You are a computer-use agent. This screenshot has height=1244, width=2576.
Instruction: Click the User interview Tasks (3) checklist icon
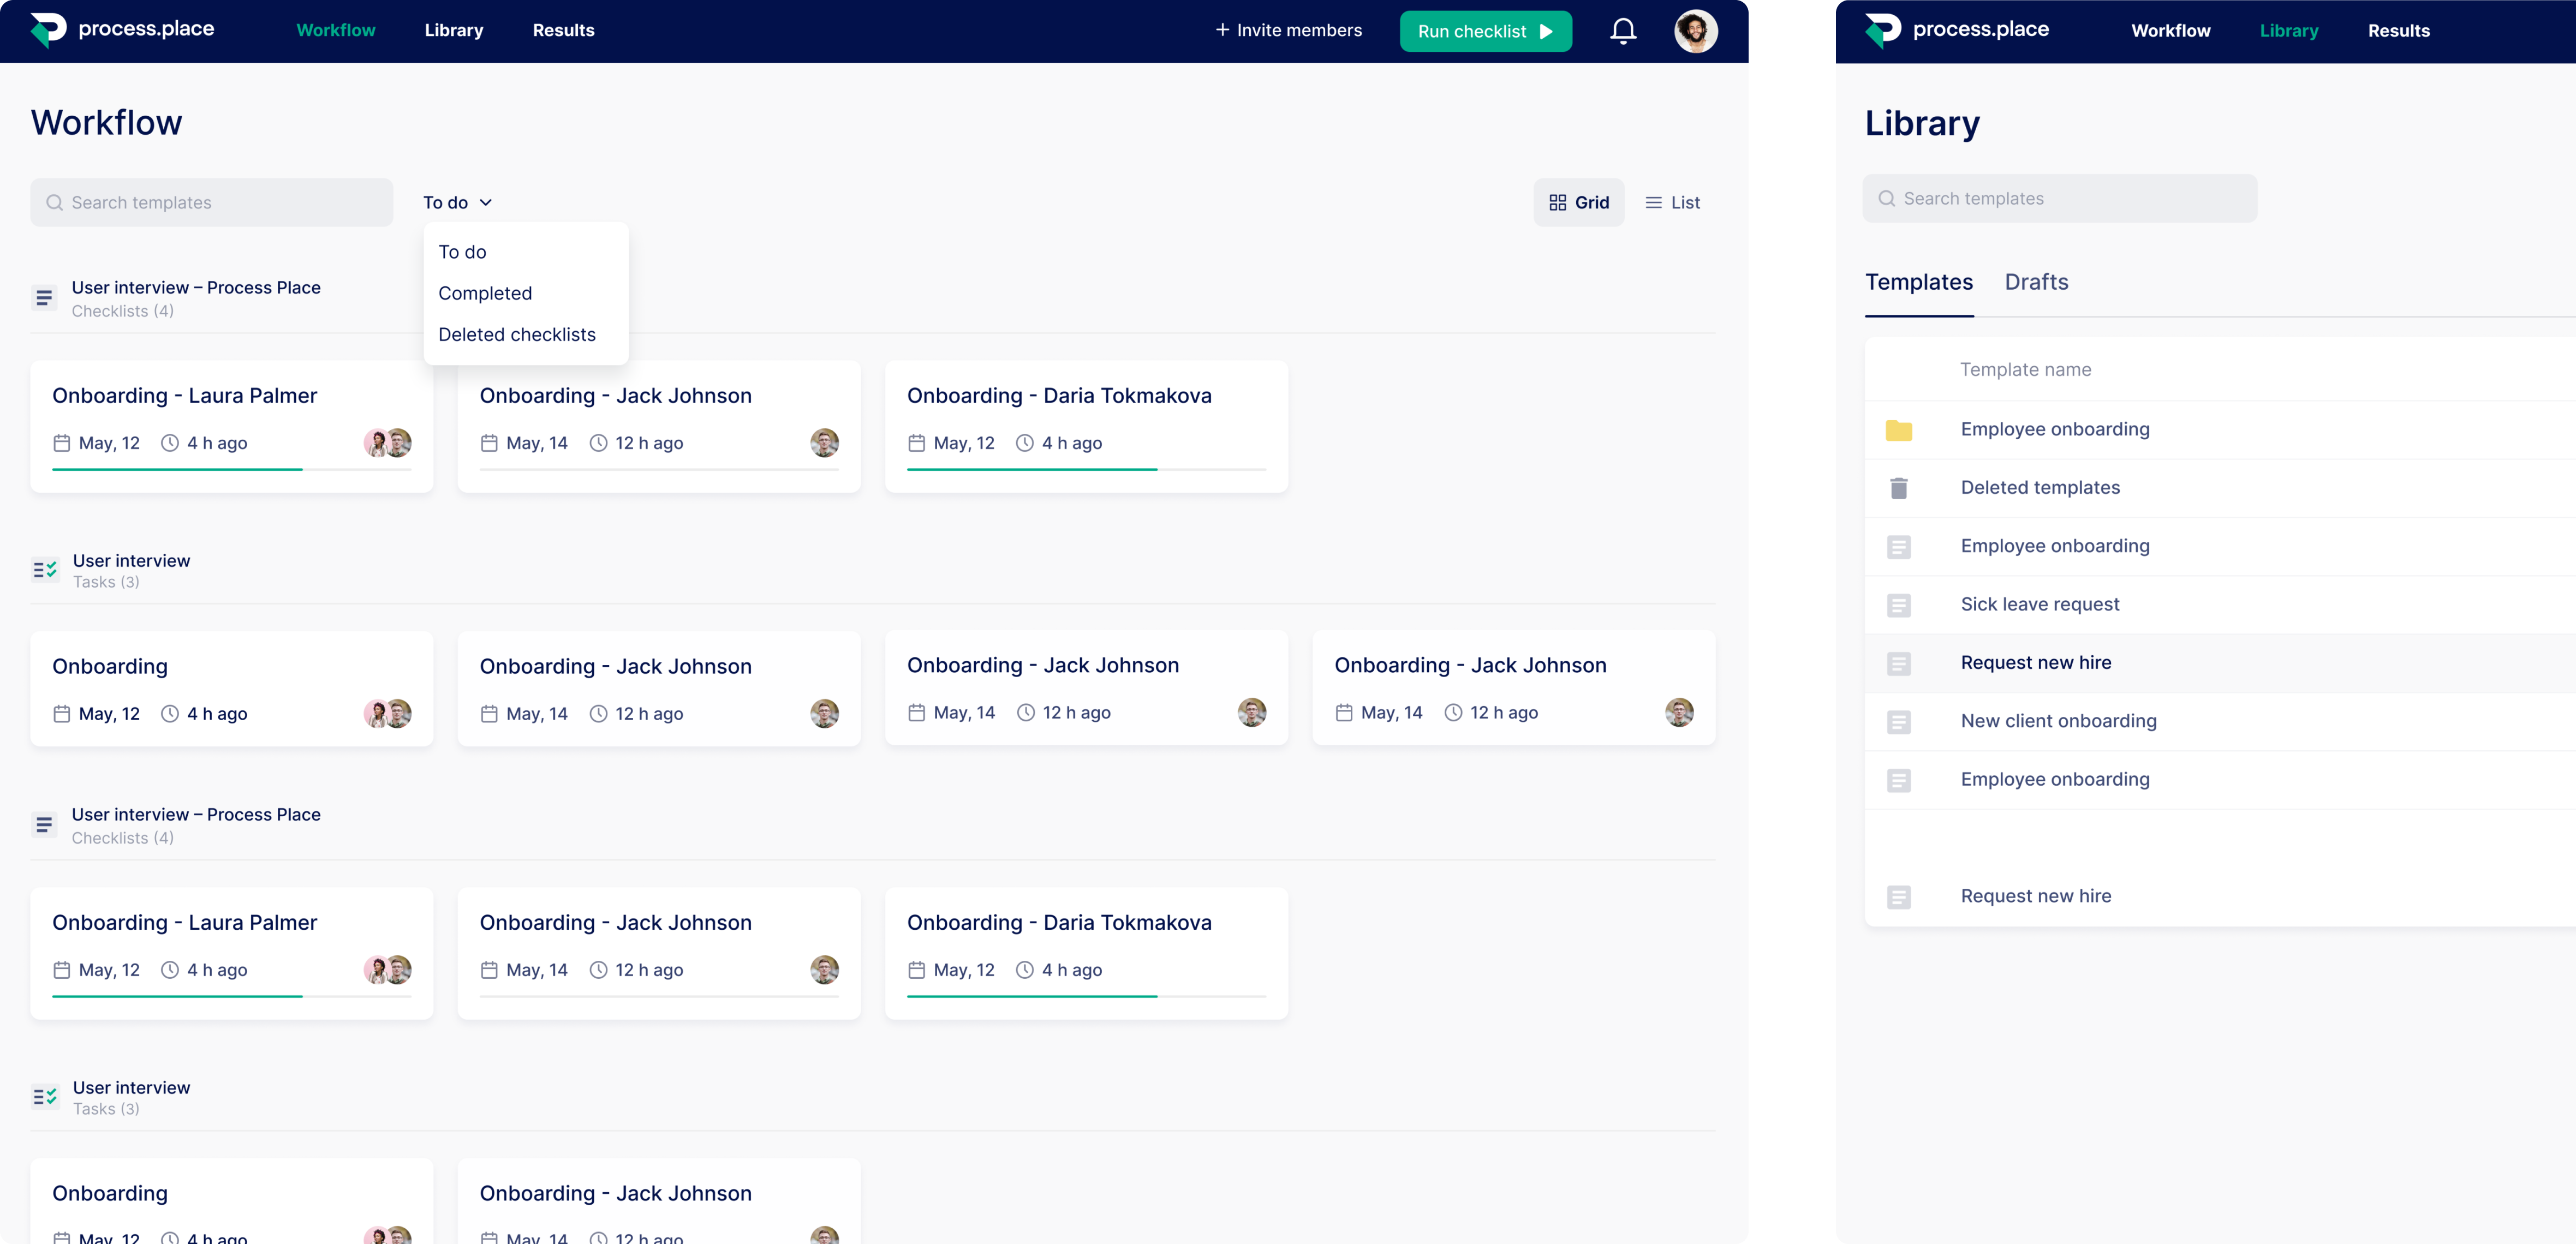tap(45, 570)
